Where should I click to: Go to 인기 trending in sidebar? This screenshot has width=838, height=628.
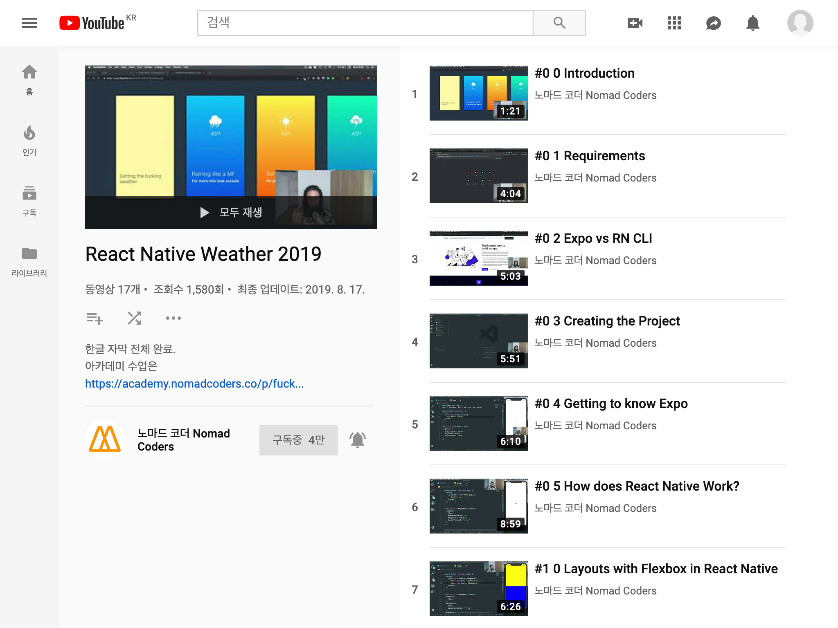pos(29,141)
